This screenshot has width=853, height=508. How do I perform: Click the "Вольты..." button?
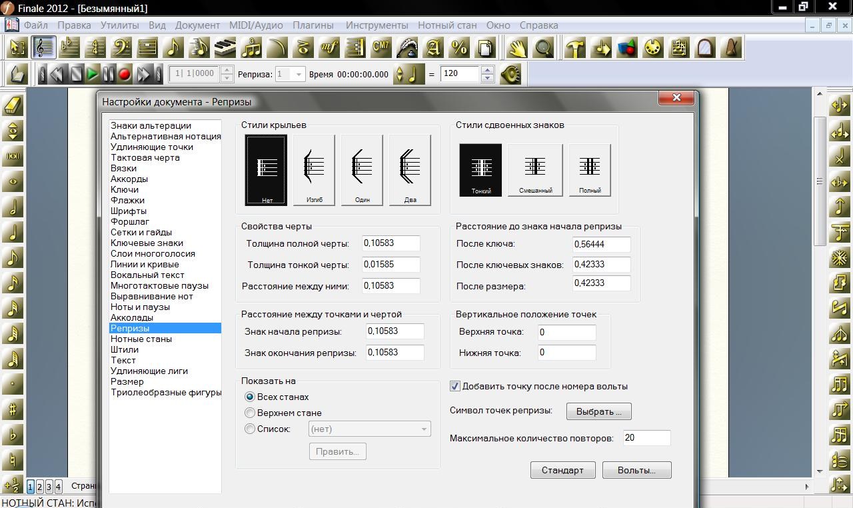coord(636,470)
